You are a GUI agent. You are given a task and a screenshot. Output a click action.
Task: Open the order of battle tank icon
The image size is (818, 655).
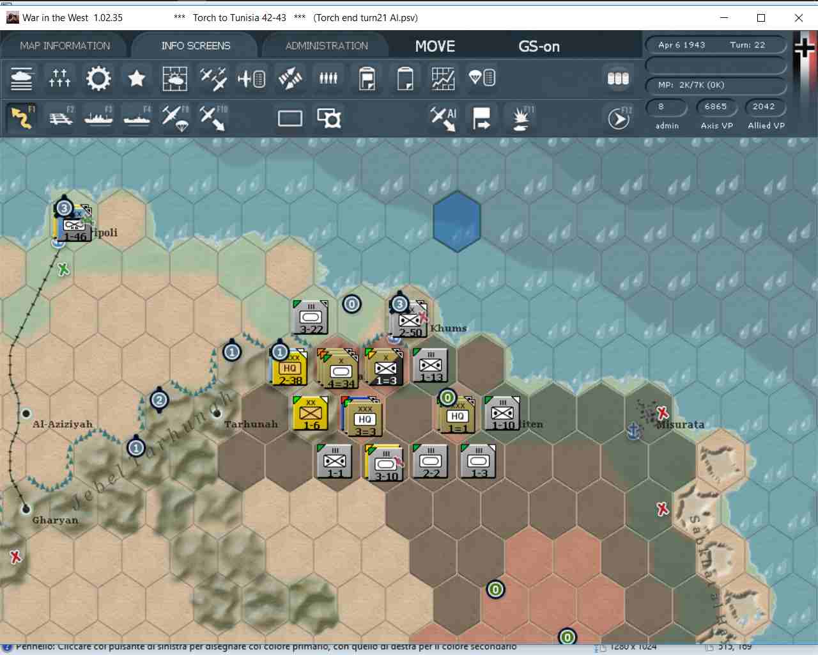click(22, 79)
